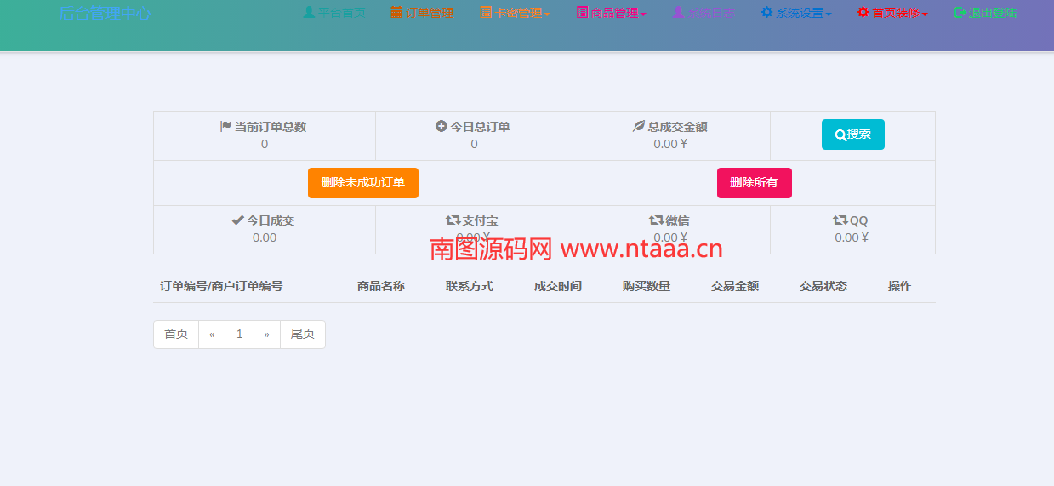
Task: Expand the 商品管理 dropdown menu
Action: [x=612, y=13]
